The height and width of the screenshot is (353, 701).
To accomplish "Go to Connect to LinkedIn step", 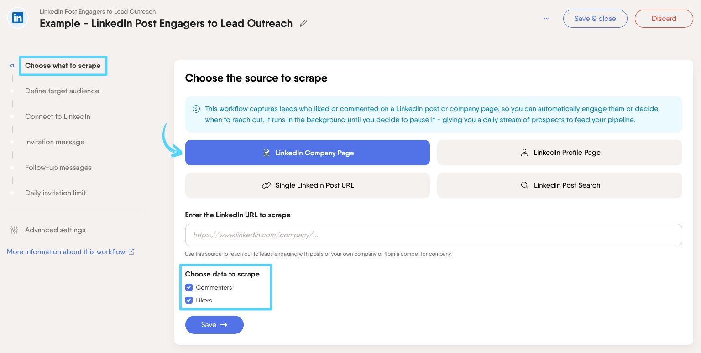I will (x=58, y=117).
